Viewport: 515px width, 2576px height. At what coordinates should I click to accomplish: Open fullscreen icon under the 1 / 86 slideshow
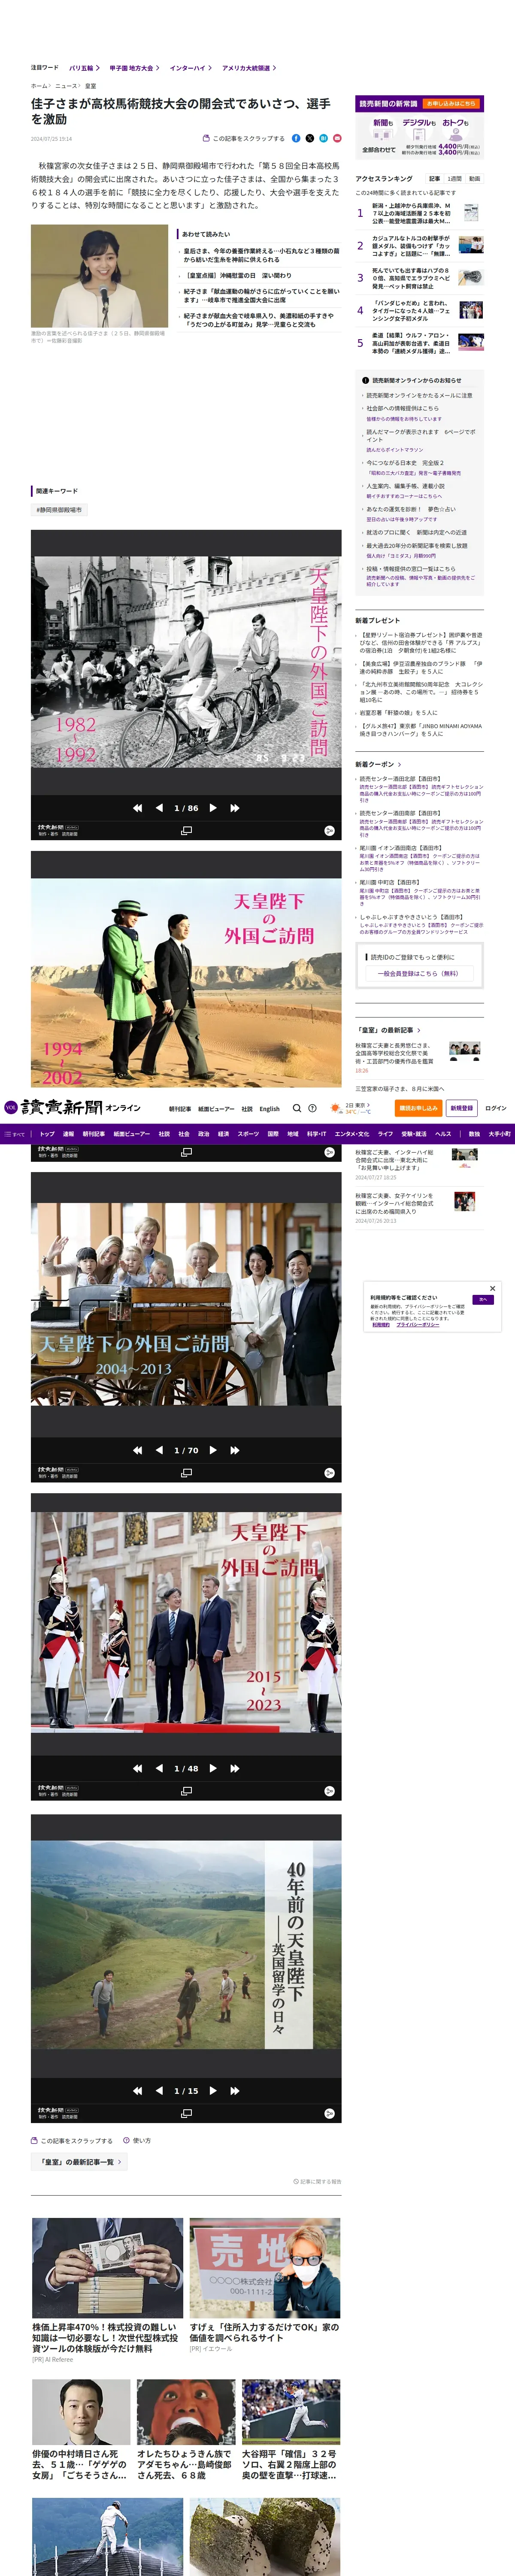[186, 831]
